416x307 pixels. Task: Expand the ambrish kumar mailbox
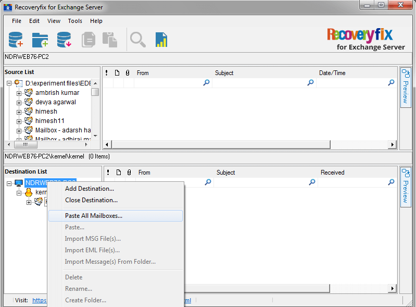tap(19, 93)
